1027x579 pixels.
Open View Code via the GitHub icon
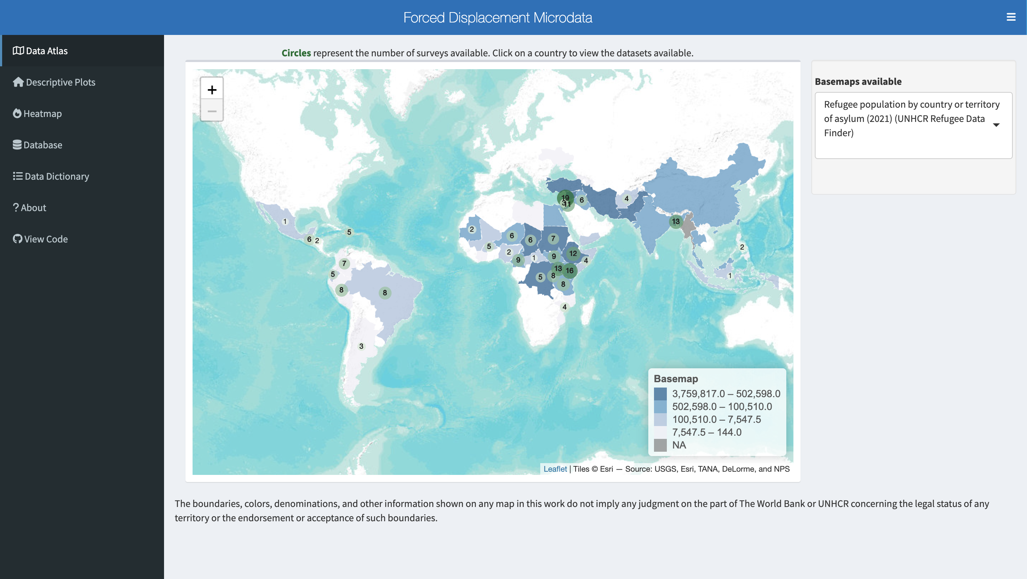(17, 239)
